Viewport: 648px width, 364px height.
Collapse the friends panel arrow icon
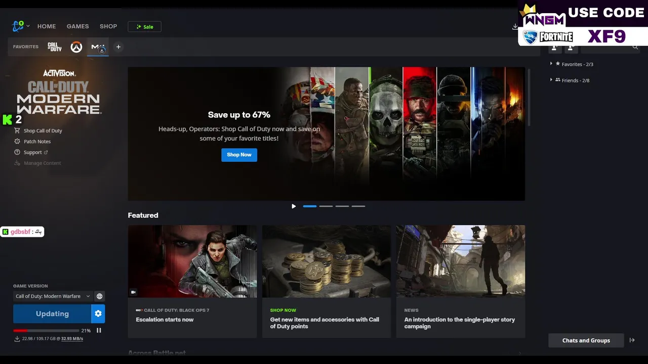(x=632, y=340)
